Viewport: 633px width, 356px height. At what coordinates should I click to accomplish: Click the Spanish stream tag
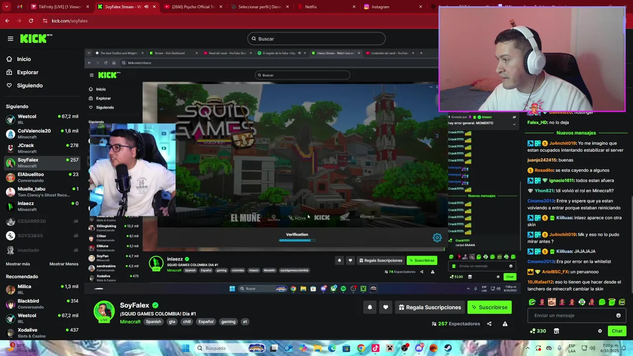[153, 322]
